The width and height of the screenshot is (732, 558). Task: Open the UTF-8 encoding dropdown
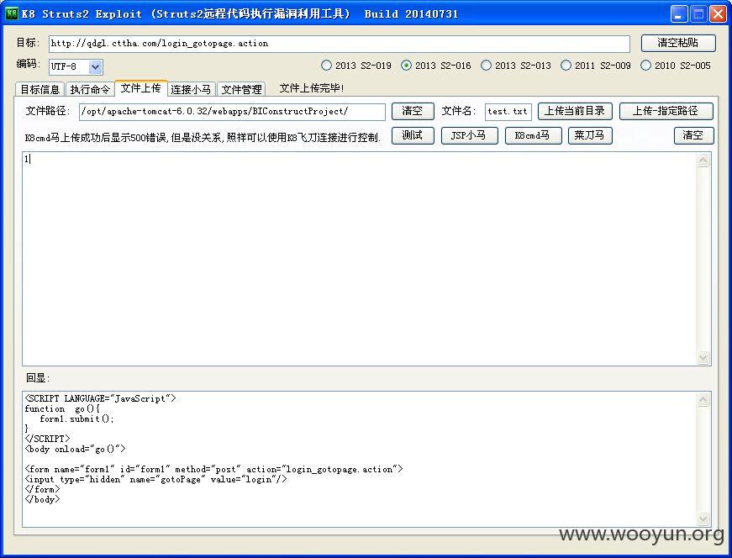pos(95,66)
